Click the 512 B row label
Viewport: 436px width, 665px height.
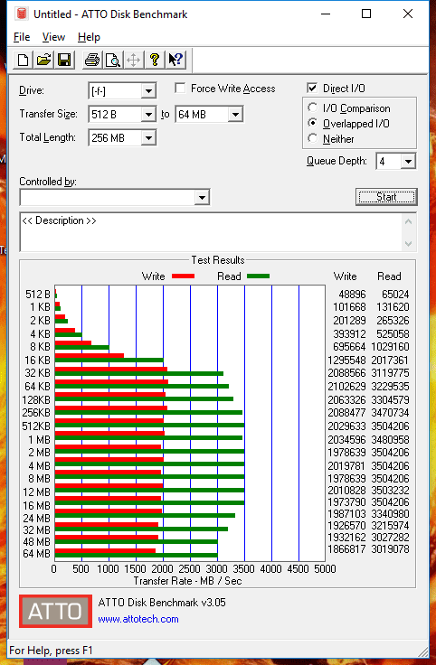(38, 294)
